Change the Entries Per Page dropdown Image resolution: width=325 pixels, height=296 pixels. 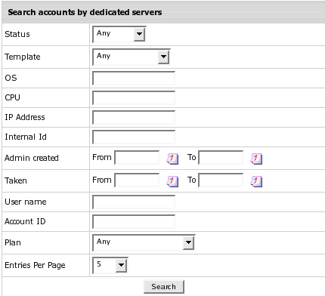coord(110,265)
